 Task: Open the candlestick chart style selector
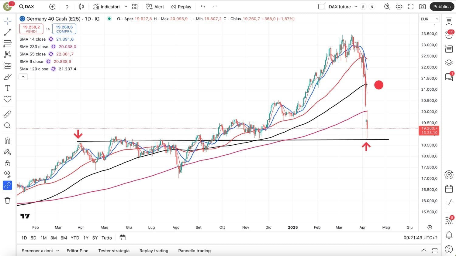click(x=81, y=7)
